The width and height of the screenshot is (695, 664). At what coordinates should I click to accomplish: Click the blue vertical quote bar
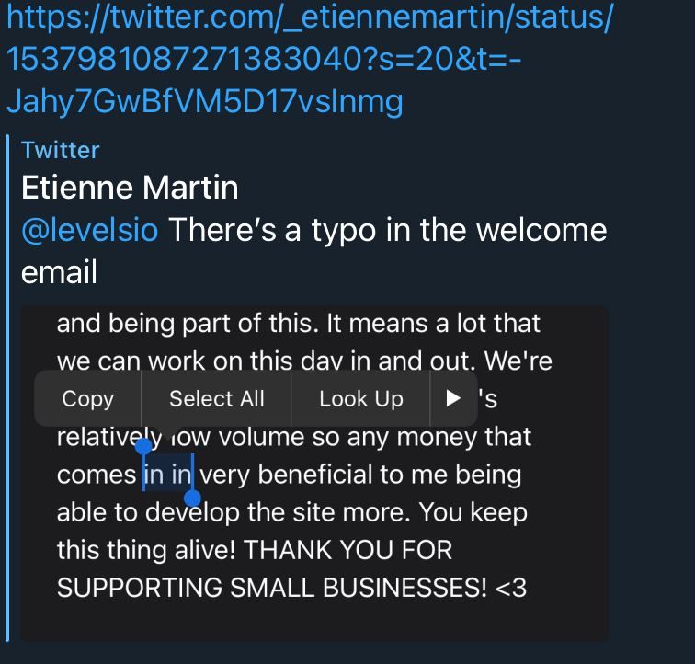click(x=7, y=388)
